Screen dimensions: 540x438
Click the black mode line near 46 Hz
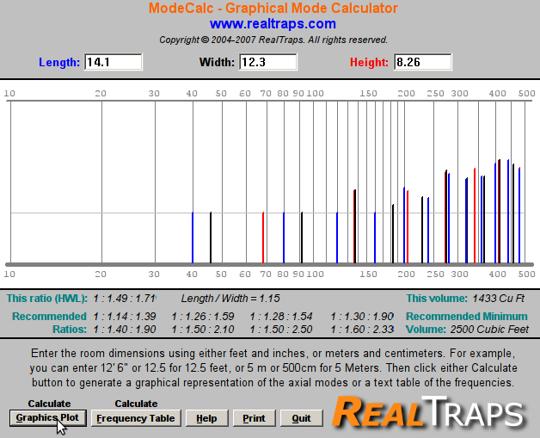coord(211,238)
